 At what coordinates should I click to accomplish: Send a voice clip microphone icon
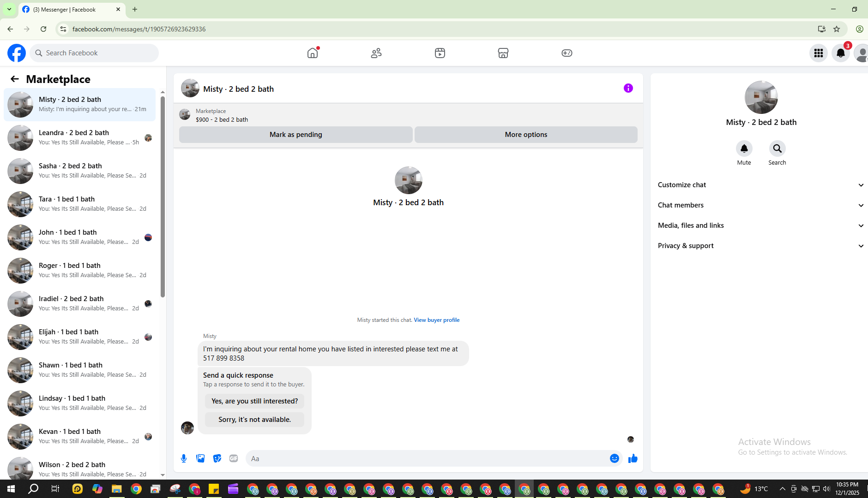[184, 458]
